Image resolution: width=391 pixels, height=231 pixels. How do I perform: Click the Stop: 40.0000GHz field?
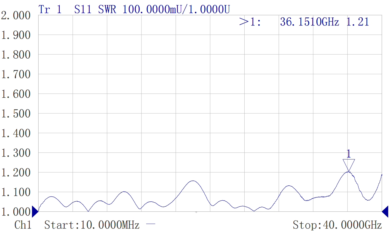(337, 225)
